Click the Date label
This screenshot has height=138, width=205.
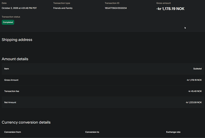click(x=4, y=3)
